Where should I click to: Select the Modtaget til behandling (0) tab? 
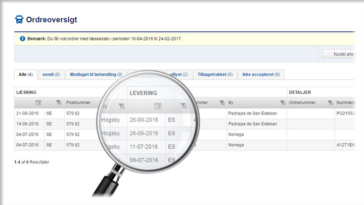coord(96,74)
